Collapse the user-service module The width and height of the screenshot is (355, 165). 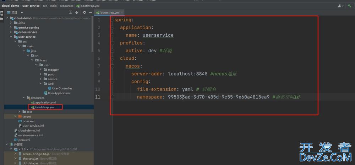(11, 37)
